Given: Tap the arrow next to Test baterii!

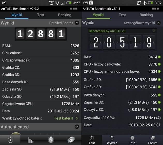Looking at the screenshot, I should point(77,118).
